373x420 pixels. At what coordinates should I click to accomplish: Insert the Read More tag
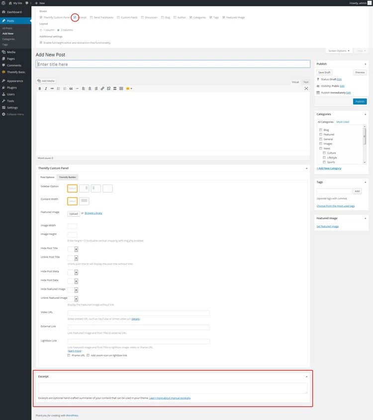point(115,88)
